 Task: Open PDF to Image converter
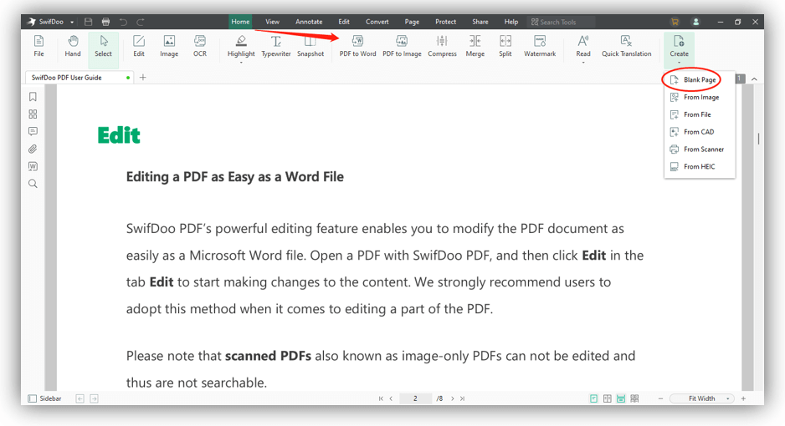point(402,47)
